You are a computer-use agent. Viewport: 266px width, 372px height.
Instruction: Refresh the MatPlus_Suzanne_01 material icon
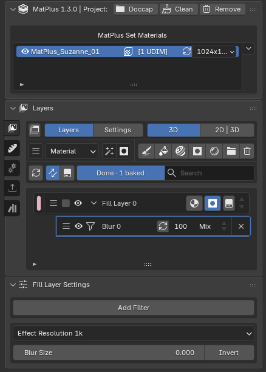point(186,52)
